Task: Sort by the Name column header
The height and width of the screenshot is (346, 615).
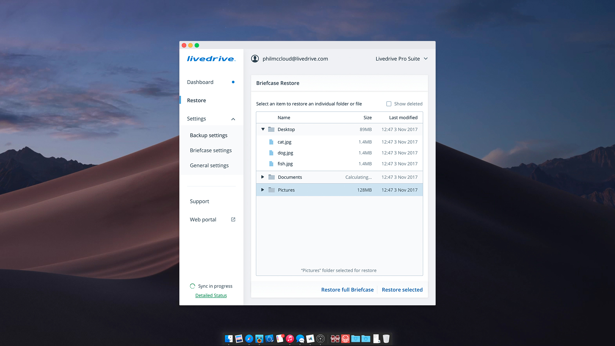Action: pyautogui.click(x=284, y=118)
